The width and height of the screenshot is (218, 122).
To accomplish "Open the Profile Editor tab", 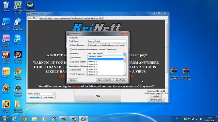I will point(77,18).
